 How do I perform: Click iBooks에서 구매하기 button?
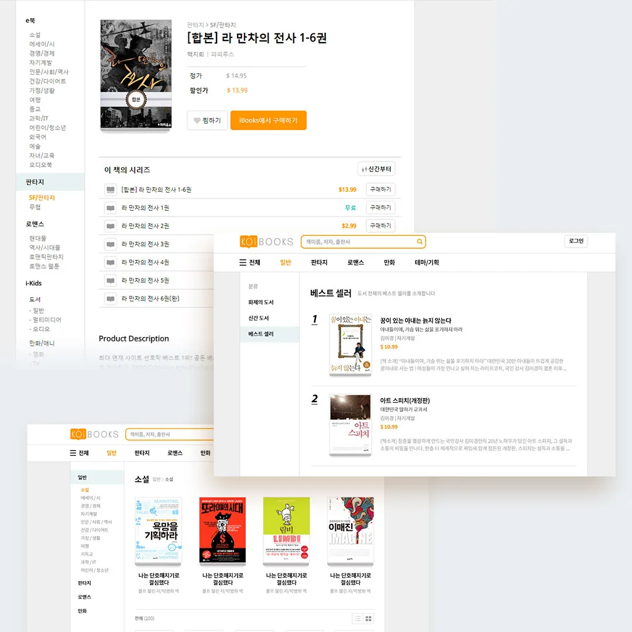coord(269,121)
